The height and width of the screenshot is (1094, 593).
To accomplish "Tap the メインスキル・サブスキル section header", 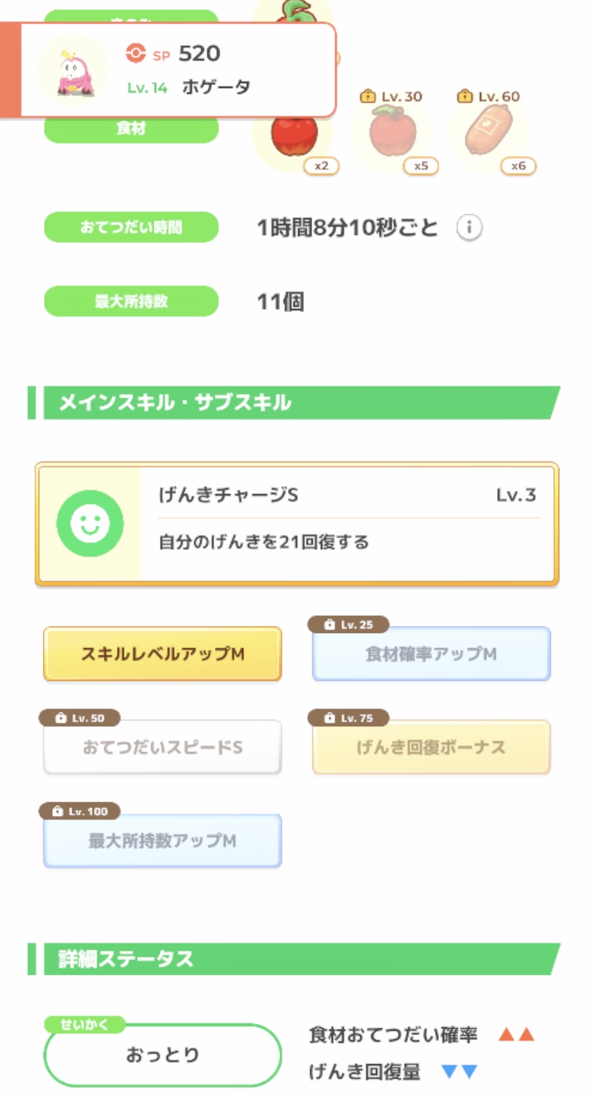I will 294,402.
